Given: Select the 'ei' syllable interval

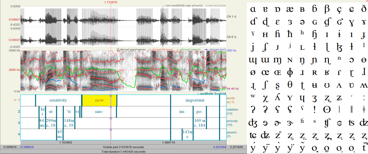Looking at the screenshot, I should (x=51, y=111).
